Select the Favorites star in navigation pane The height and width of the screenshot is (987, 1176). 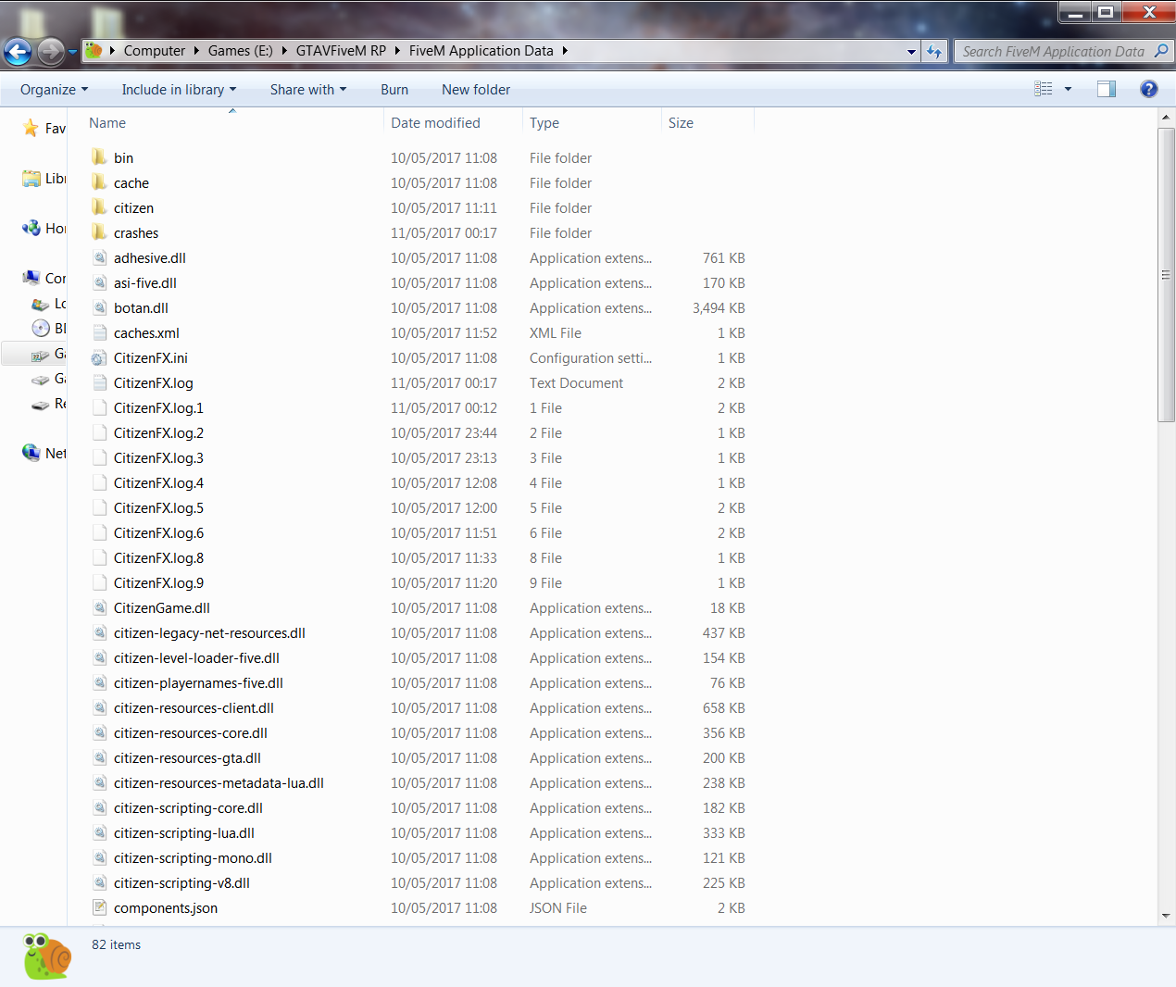tap(31, 128)
